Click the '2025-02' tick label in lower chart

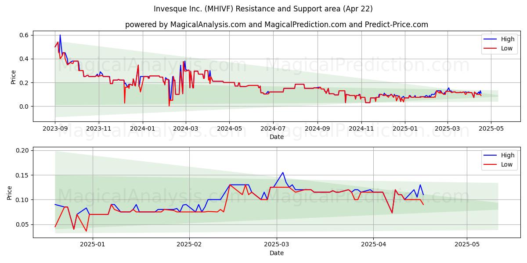pyautogui.click(x=189, y=245)
